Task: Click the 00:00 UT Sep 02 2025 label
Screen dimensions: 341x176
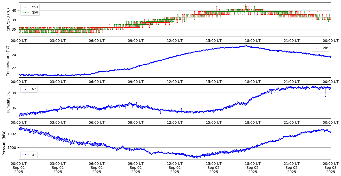Action: pos(19,168)
